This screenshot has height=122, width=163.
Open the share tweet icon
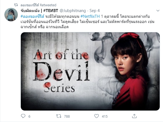[x=134, y=116]
